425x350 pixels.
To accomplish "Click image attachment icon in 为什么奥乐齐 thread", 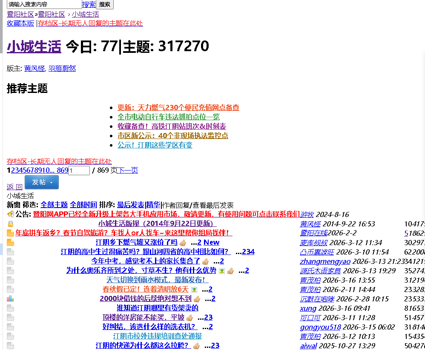I will point(221,271).
